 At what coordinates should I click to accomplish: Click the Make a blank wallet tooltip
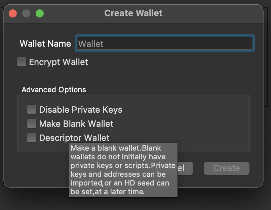tap(123, 170)
